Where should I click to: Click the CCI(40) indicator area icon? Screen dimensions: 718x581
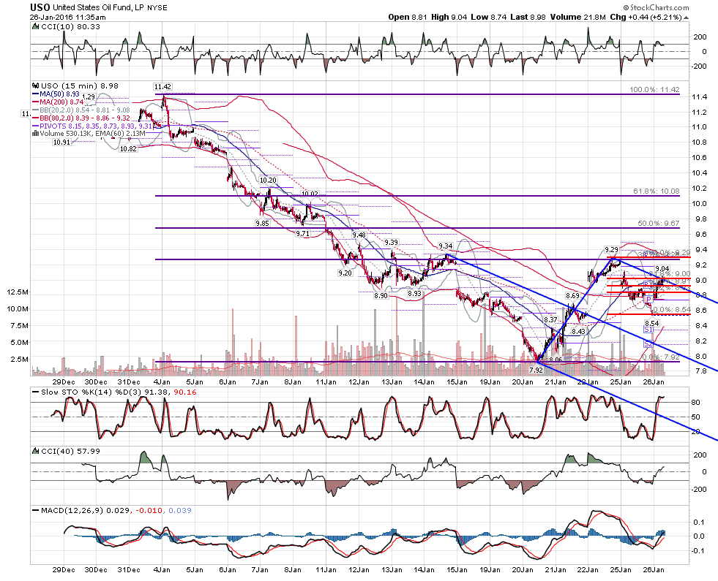[x=36, y=451]
